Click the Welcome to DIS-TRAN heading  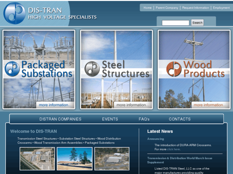coord(34,131)
